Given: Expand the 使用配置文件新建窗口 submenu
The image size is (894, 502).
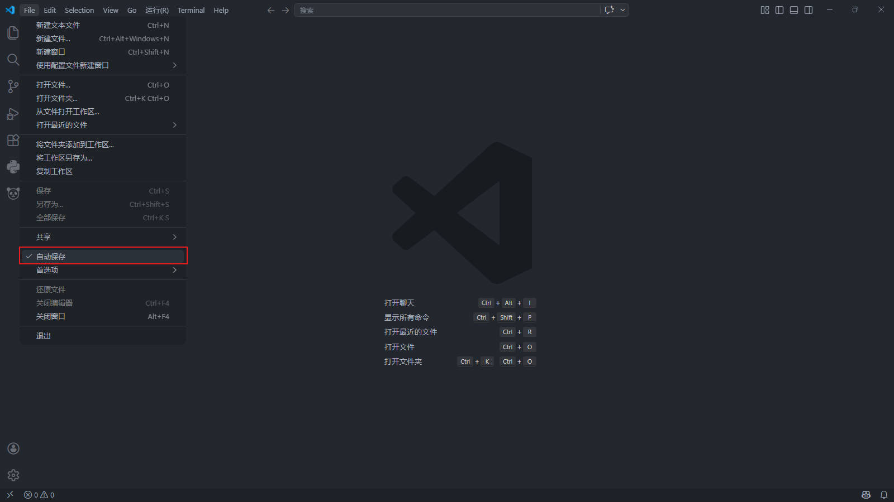Looking at the screenshot, I should click(x=103, y=65).
